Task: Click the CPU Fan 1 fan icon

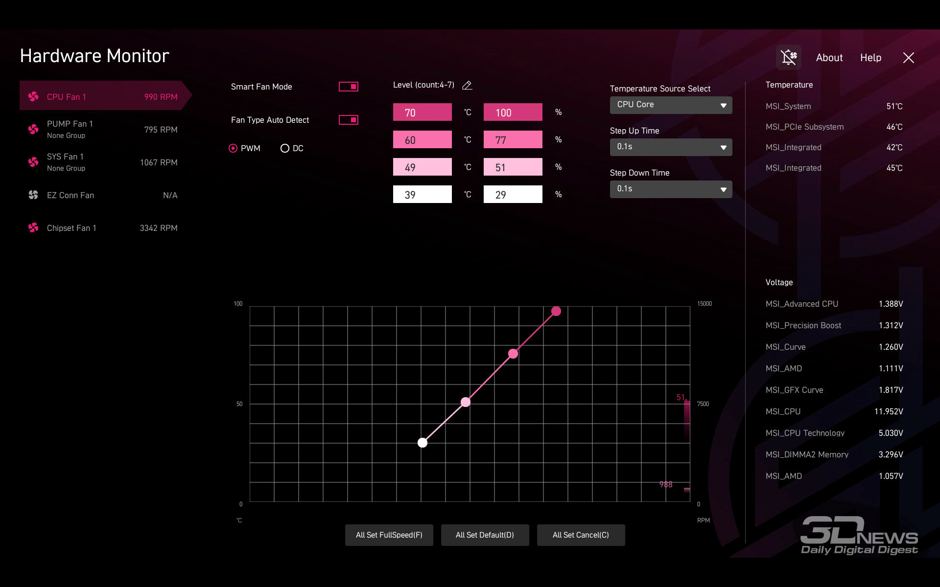Action: 33,96
